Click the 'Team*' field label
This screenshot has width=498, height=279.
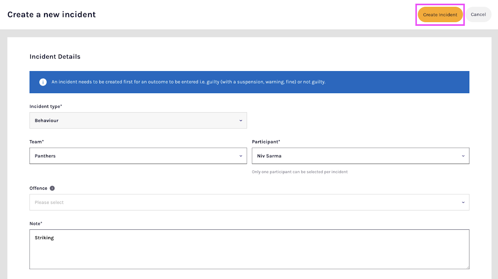pos(36,142)
